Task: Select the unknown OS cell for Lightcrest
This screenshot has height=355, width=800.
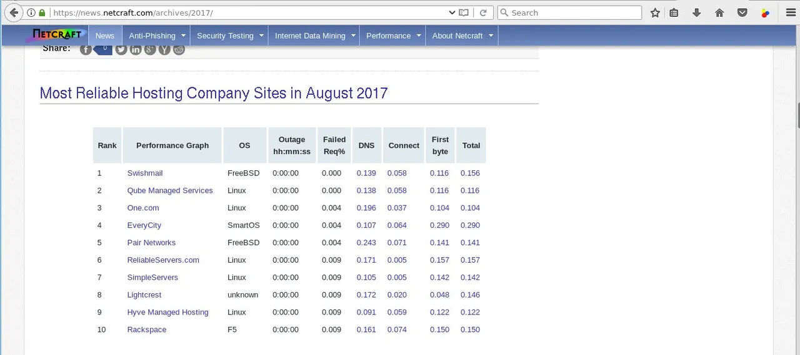Action: (243, 295)
